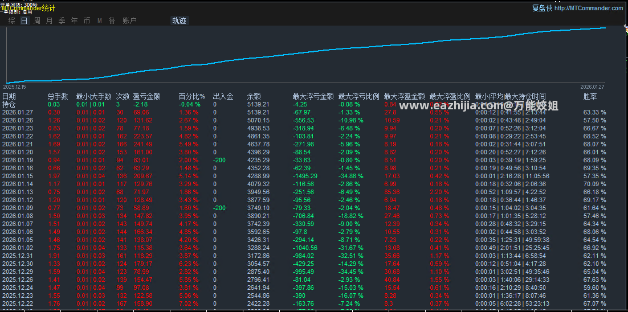This screenshot has height=312, width=628.
Task: Click percentage 4.17 % on 2026.01.07
Action: [189, 224]
